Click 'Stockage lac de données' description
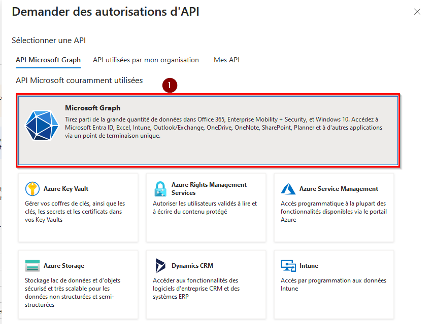433x324 pixels. click(73, 293)
